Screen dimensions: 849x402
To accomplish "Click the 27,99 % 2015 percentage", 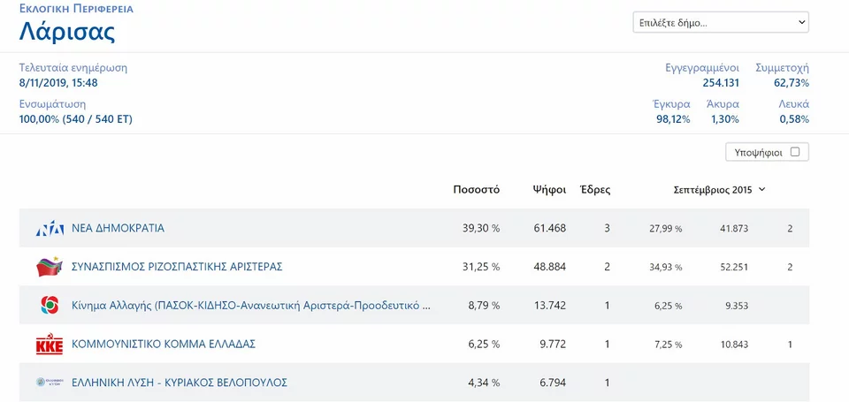I will tap(665, 229).
